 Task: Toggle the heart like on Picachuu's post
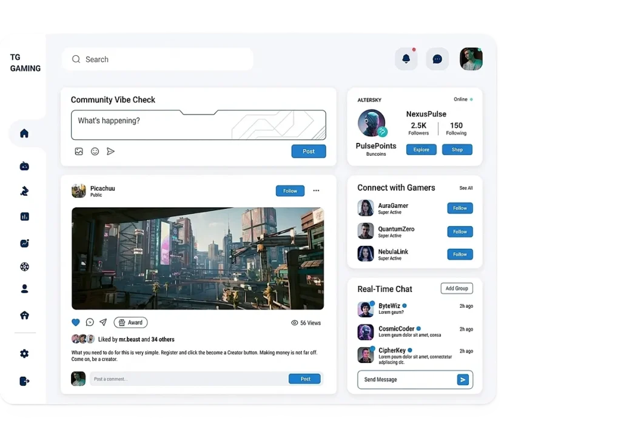point(76,322)
